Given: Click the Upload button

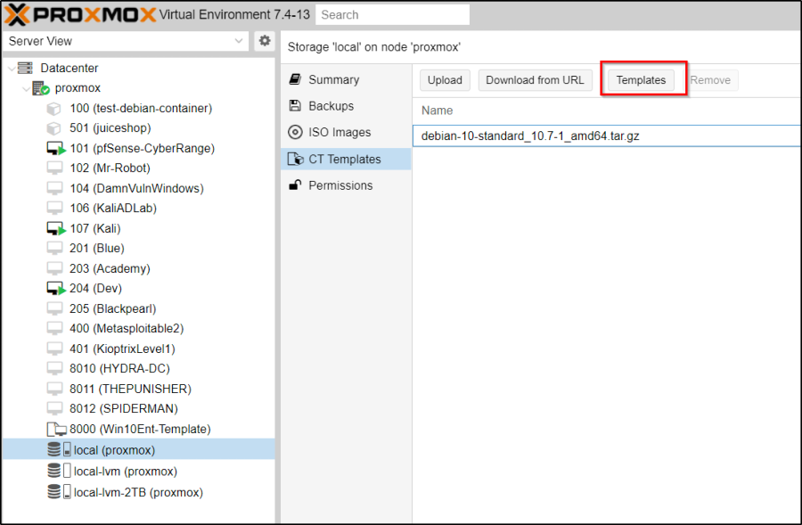Looking at the screenshot, I should coord(445,80).
